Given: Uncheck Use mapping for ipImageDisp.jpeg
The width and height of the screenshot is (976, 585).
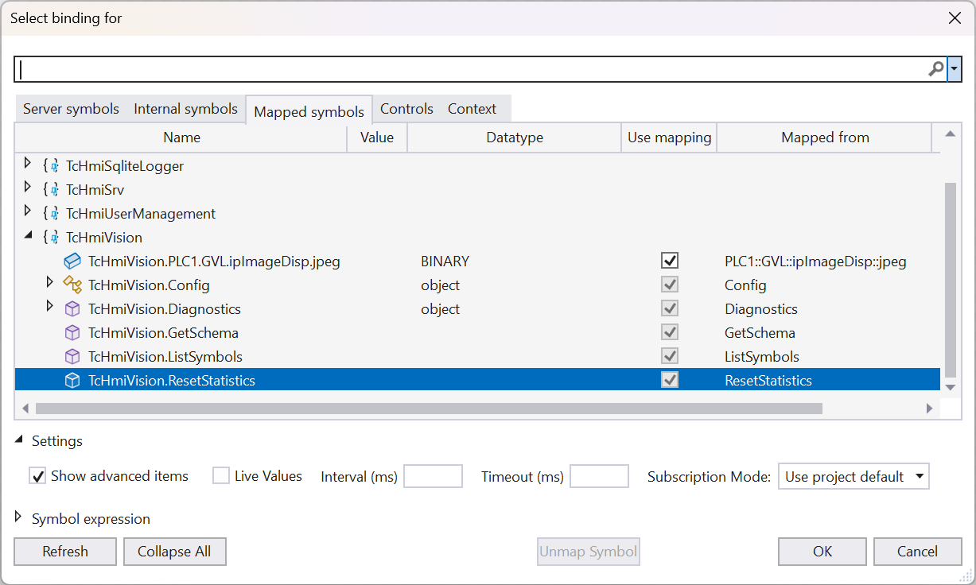Looking at the screenshot, I should (670, 262).
